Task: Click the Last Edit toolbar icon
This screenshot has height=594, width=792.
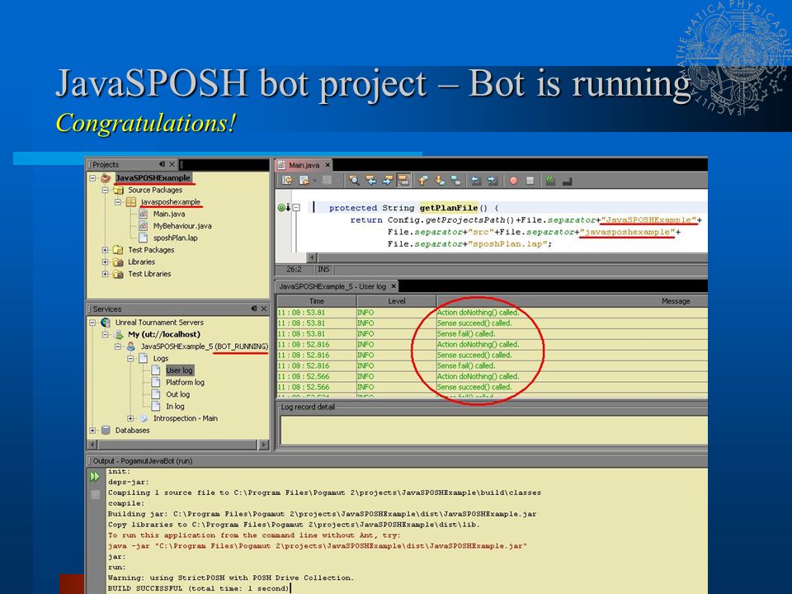Action: 287,181
